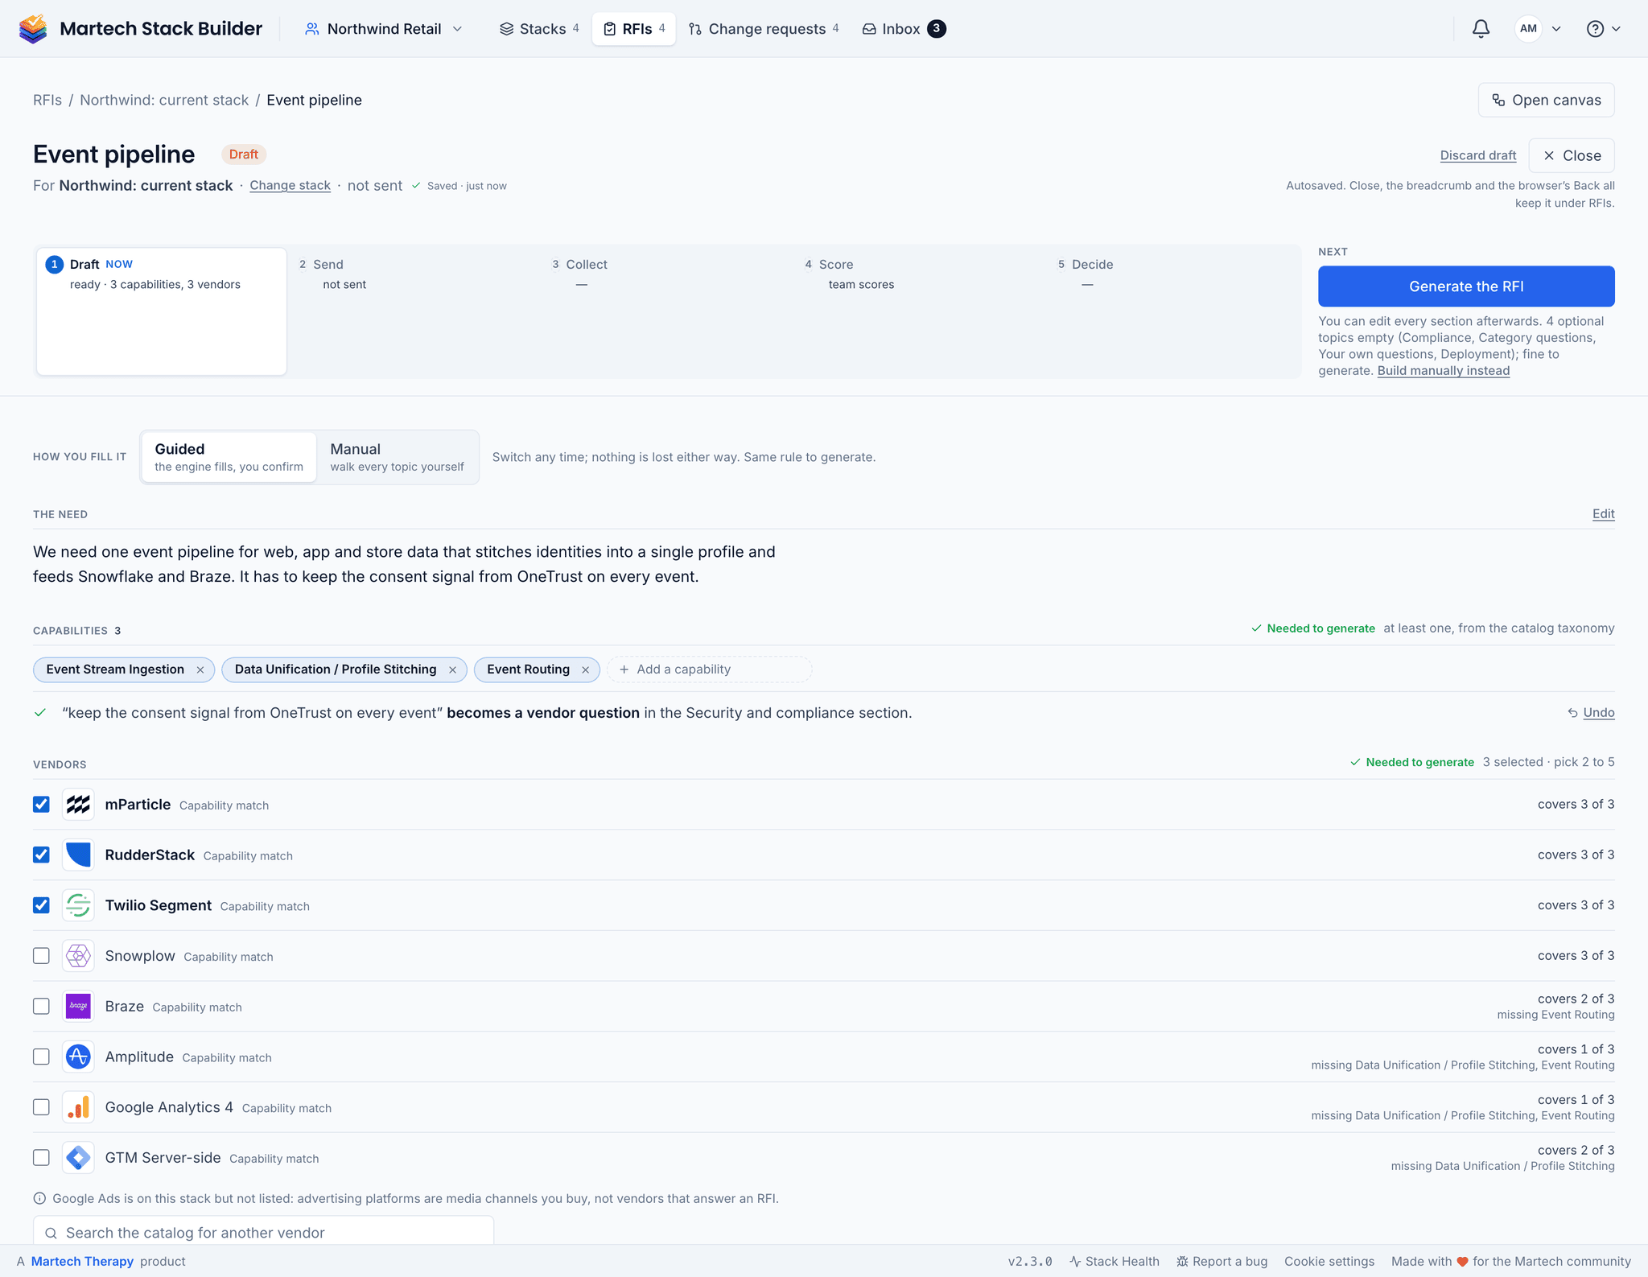
Task: Click the GTM Server-side logo icon
Action: (x=78, y=1158)
